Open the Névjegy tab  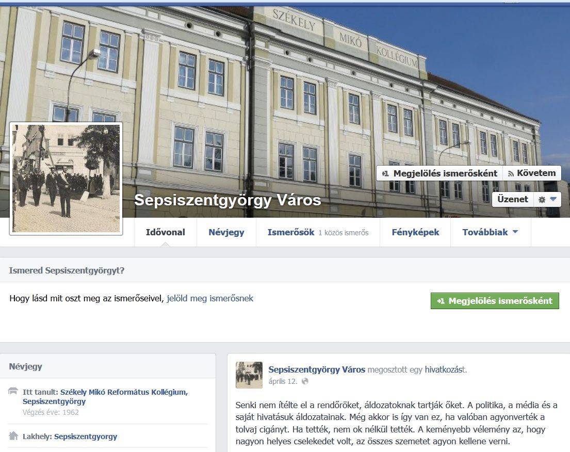(x=226, y=232)
